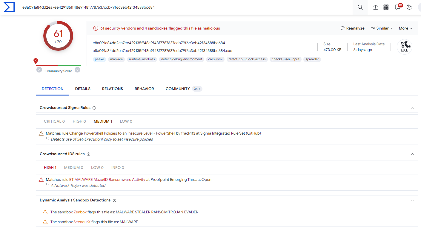Click warning icon on SecneurX sandbox row
This screenshot has width=421, height=228.
[x=45, y=222]
